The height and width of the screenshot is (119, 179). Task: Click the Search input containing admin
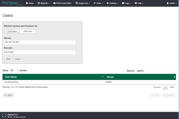point(156,71)
